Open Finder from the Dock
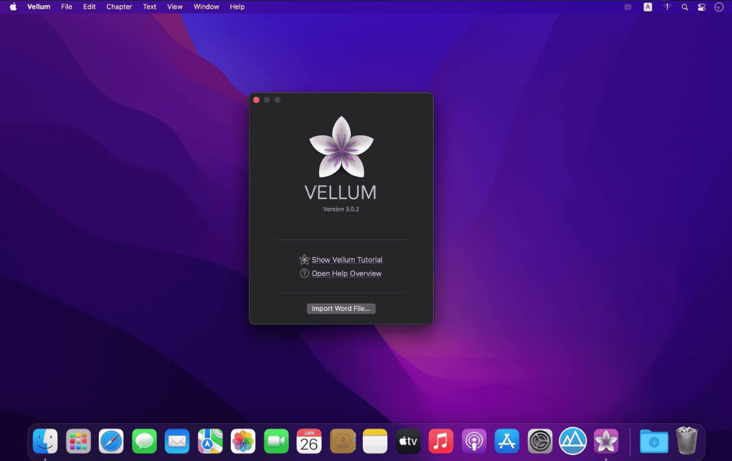Image resolution: width=732 pixels, height=461 pixels. pos(45,441)
